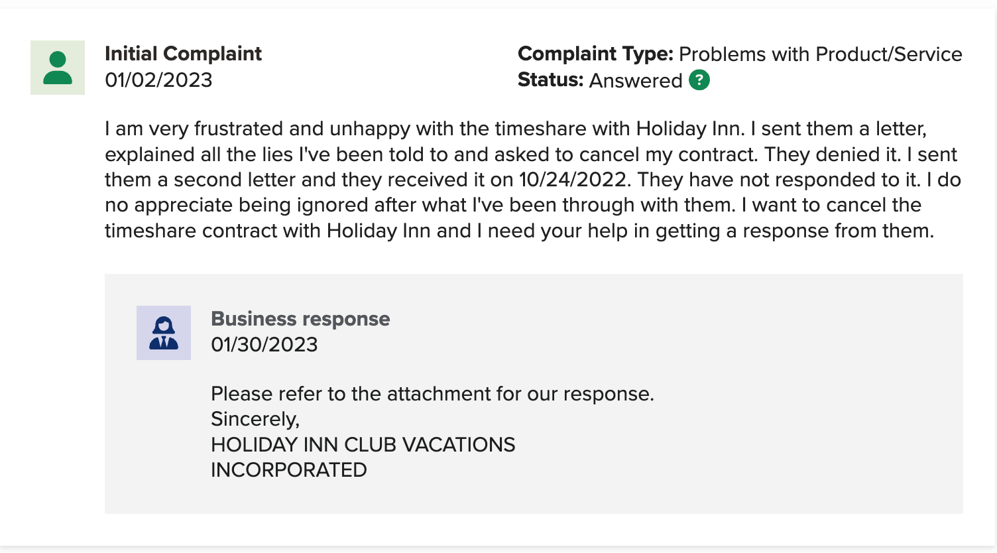Click the date 10/24/2022 in complaint text

coord(573,180)
